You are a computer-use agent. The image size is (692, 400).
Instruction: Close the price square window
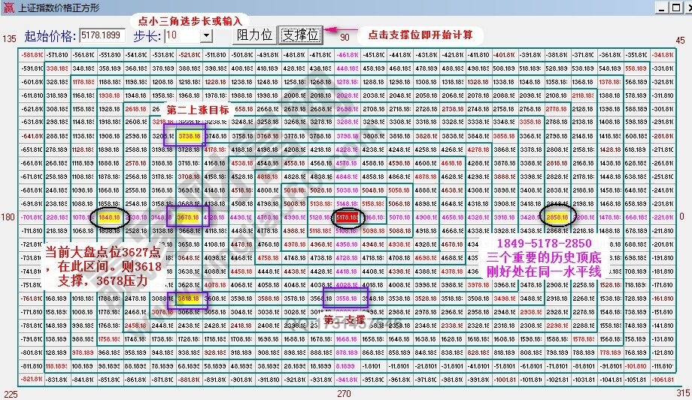pyautogui.click(x=684, y=7)
